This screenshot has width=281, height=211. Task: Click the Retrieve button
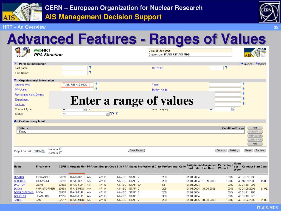(x=260, y=150)
